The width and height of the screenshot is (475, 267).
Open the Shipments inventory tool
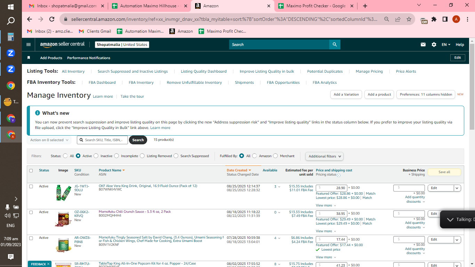coord(244,83)
